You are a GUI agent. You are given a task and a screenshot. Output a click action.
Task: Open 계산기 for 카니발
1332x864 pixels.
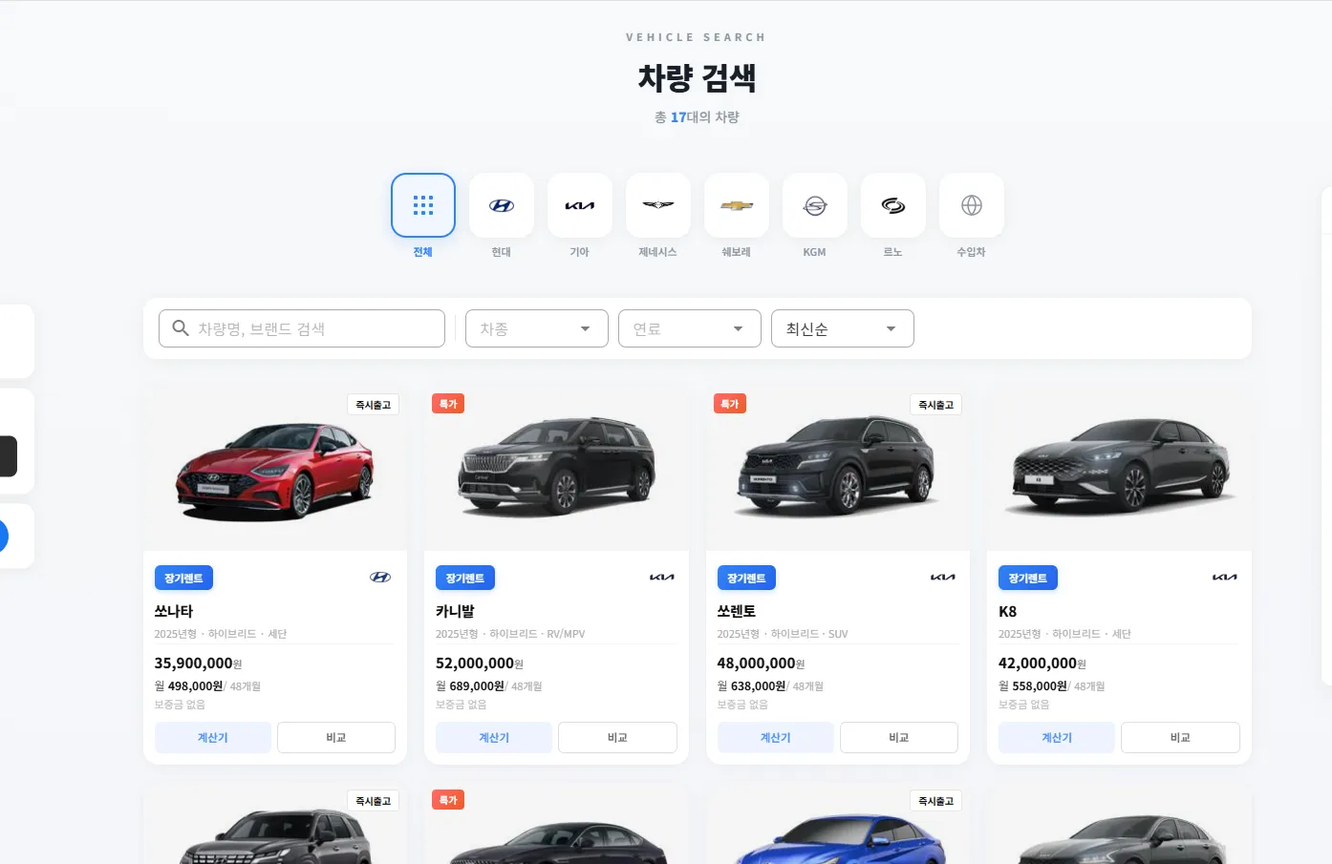point(494,738)
